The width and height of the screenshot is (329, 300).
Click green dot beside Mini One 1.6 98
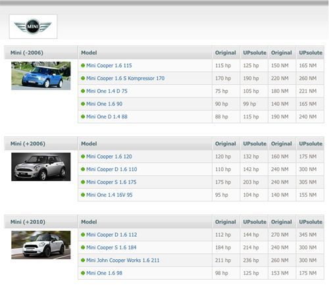(x=83, y=273)
